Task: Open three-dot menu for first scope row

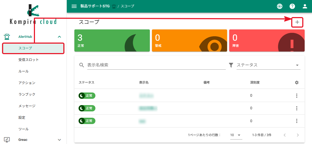Action: 297,96
